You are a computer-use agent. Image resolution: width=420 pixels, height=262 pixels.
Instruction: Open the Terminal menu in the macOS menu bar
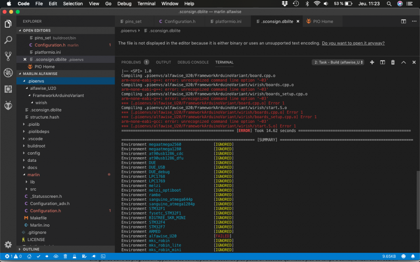[146, 4]
